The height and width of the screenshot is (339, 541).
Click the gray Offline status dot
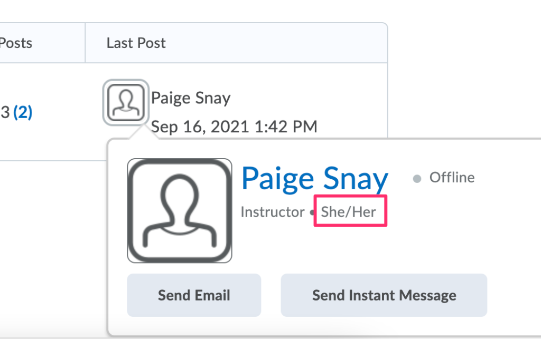[x=417, y=179]
